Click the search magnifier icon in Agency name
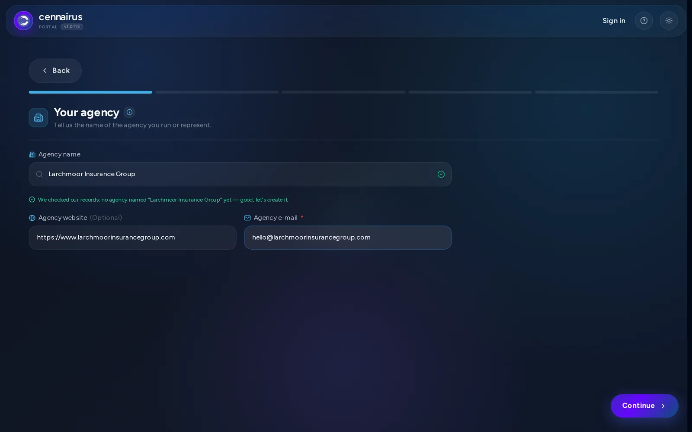This screenshot has width=692, height=432. point(39,175)
